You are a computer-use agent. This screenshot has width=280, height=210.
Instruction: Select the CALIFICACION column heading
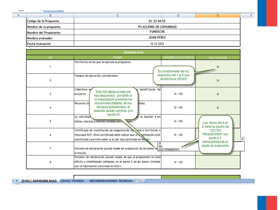coord(218,57)
